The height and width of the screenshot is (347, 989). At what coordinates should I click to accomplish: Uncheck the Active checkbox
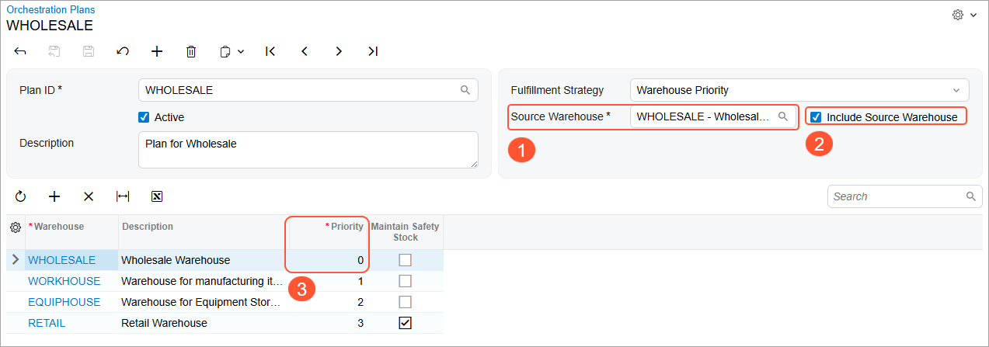pyautogui.click(x=144, y=117)
